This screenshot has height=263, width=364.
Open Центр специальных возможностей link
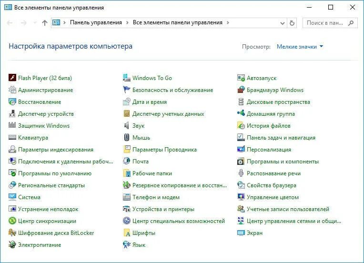click(x=179, y=221)
